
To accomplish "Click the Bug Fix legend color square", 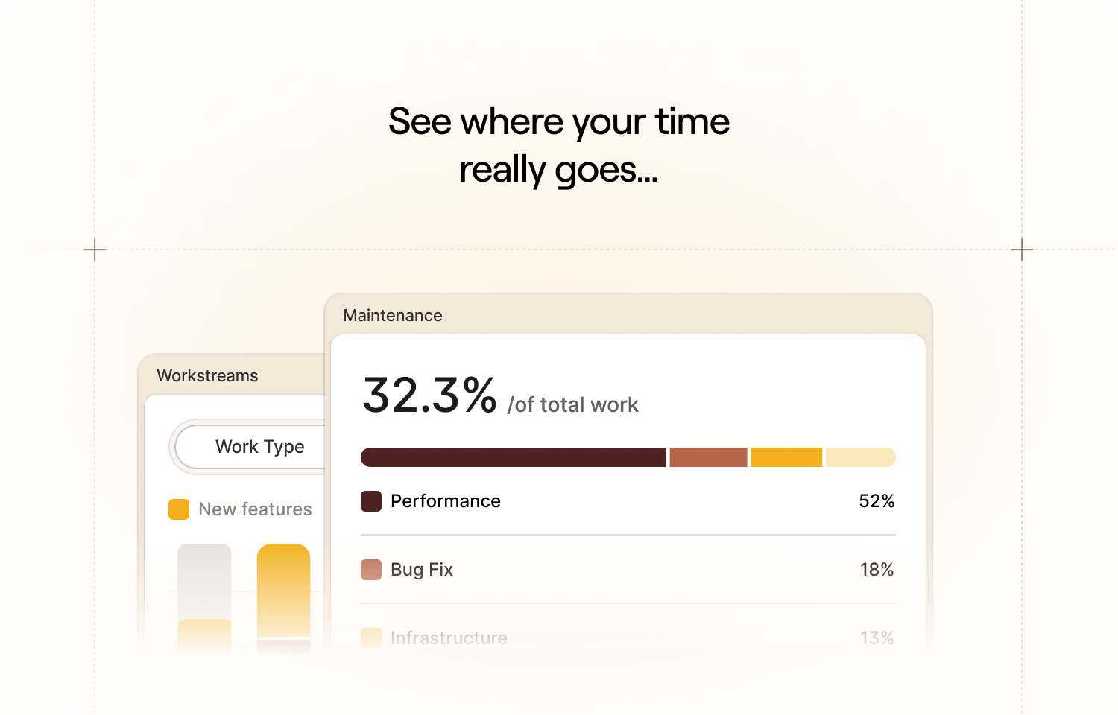I will click(x=370, y=569).
